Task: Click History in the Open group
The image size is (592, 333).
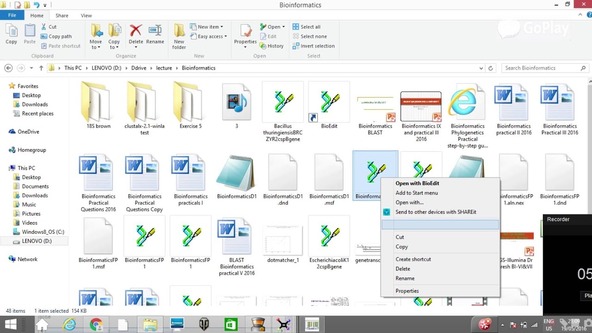Action: point(271,46)
